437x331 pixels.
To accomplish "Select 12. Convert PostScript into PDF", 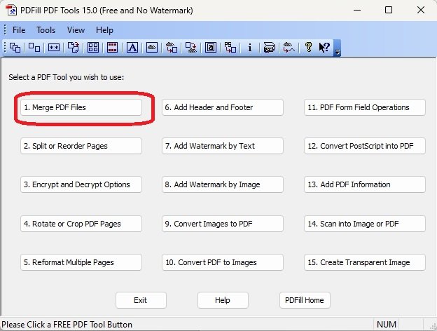I will point(365,146).
